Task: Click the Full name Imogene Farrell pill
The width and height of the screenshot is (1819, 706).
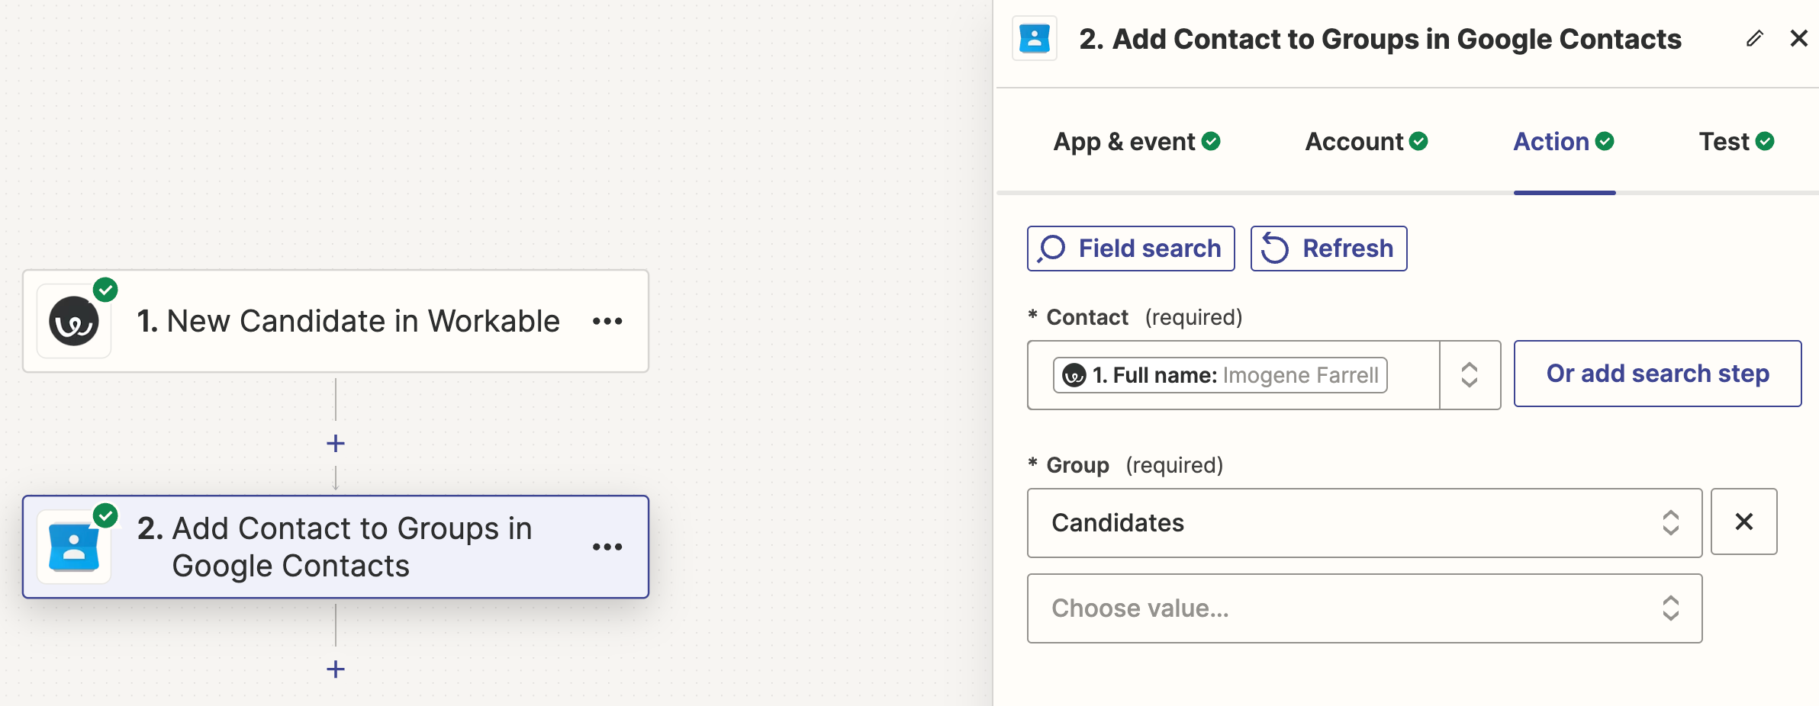Action: pyautogui.click(x=1220, y=375)
